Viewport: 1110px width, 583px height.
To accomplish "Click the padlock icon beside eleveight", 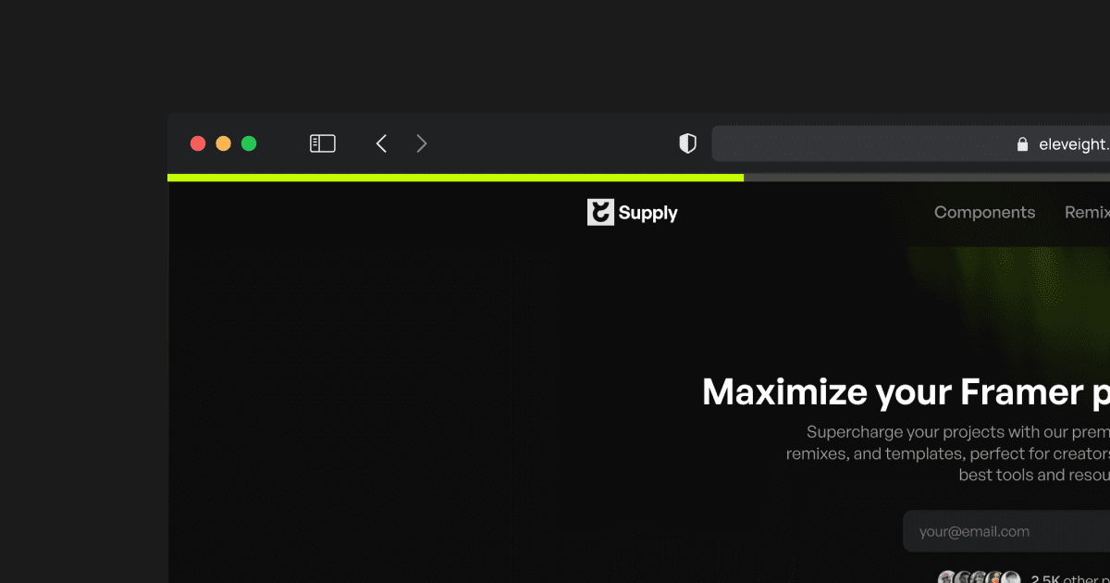I will (x=1022, y=144).
